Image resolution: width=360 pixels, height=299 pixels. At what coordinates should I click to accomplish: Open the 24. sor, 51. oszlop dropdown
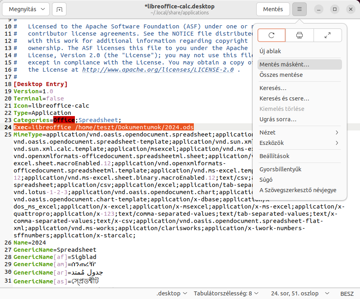300,293
